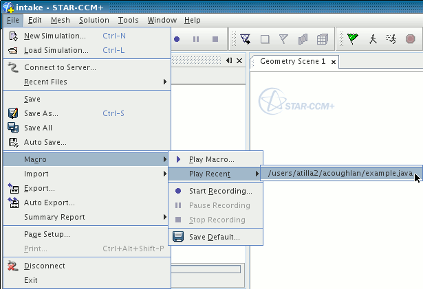The image size is (423, 289).
Task: Open Page Setup from File menu
Action: coord(87,234)
